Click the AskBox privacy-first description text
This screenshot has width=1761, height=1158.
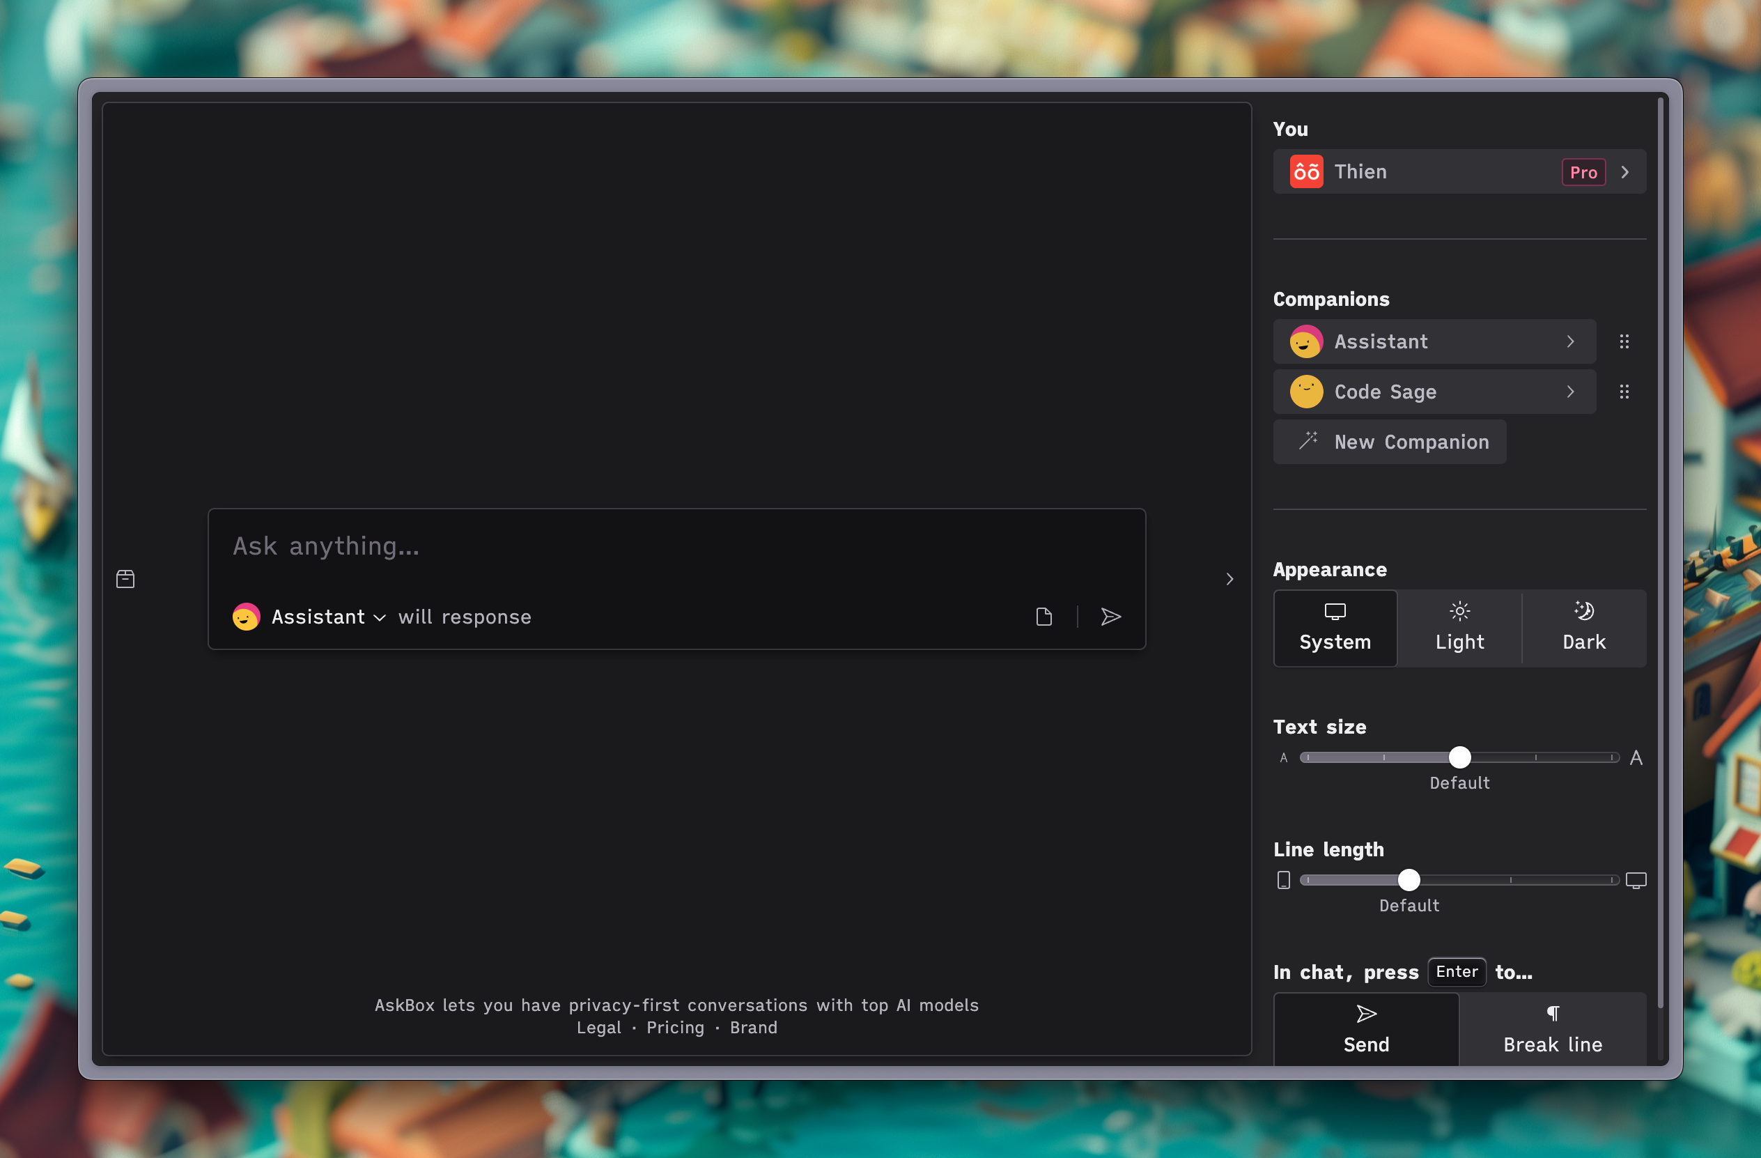pyautogui.click(x=676, y=1005)
